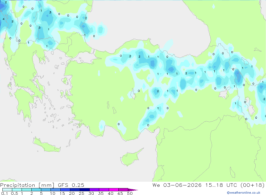
Task: Click the 0.1–0.5 mm legend swatch
Action: pyautogui.click(x=7, y=190)
